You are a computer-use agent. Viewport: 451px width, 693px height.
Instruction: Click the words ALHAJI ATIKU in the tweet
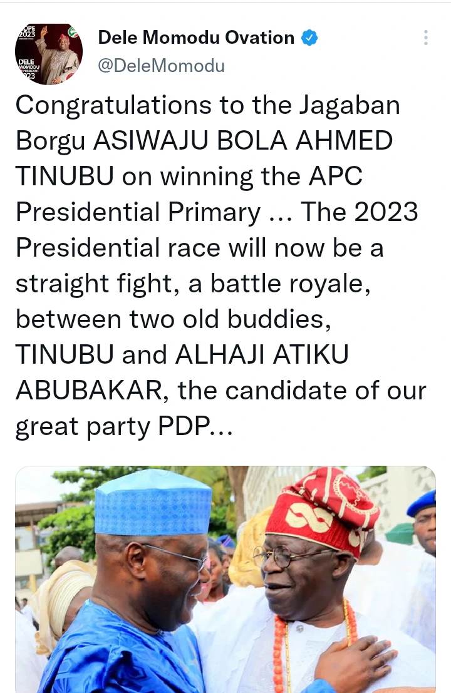262,356
